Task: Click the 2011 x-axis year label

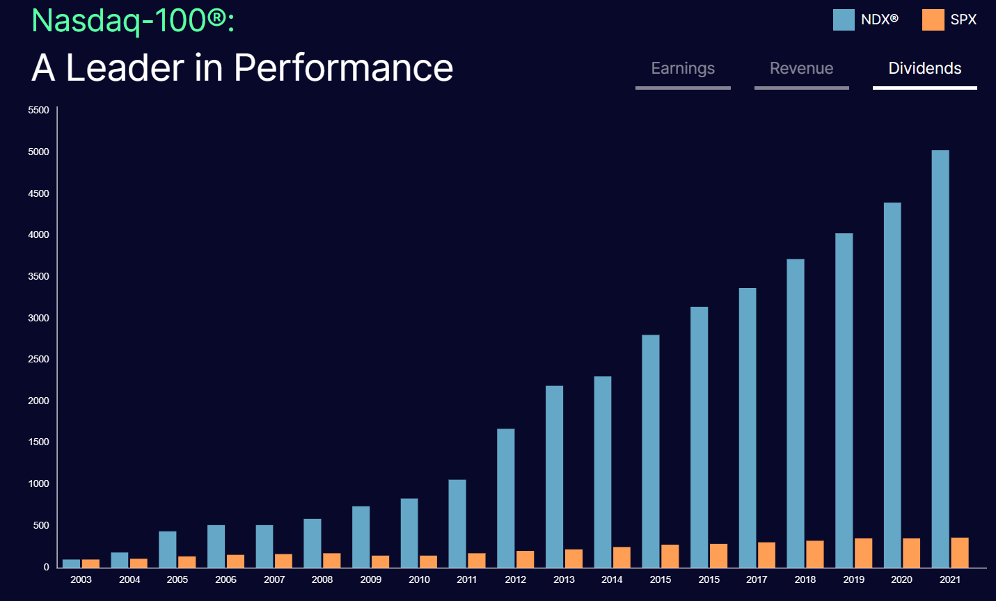Action: [467, 579]
